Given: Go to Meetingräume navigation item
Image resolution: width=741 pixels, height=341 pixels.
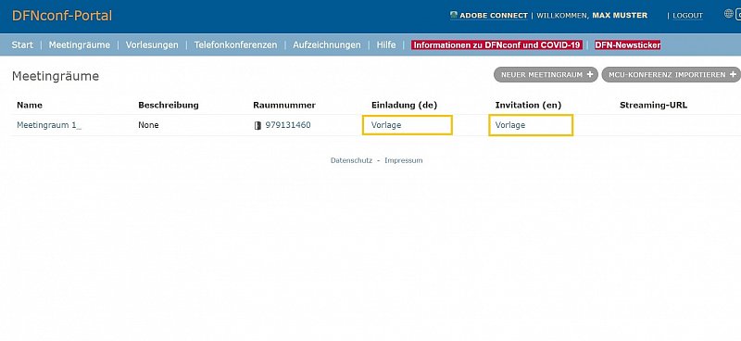Looking at the screenshot, I should 80,44.
